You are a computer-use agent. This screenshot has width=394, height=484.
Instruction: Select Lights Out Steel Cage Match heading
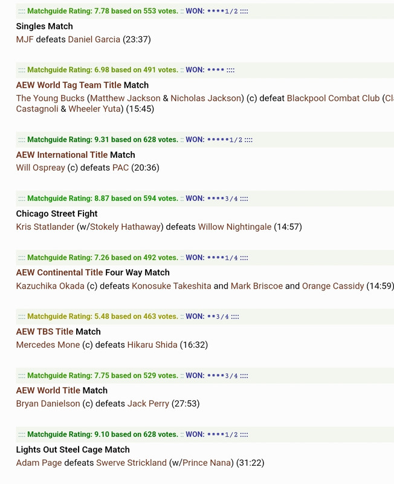click(73, 450)
